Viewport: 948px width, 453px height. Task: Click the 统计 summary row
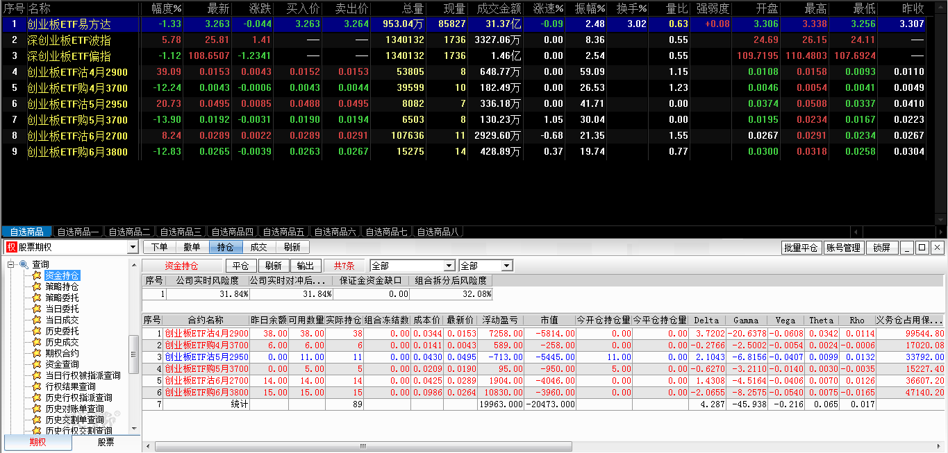pyautogui.click(x=543, y=404)
